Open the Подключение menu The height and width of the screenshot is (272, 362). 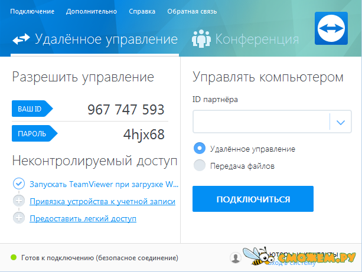click(x=32, y=11)
